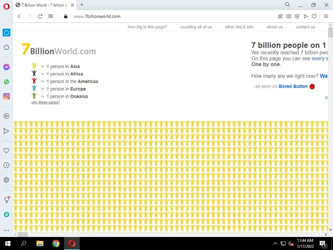This screenshot has height=250, width=333.
Task: Open History clock icon in sidebar
Action: 7,165
